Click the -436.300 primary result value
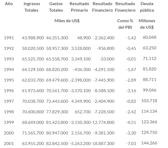The height and width of the screenshot is (148, 168). tap(81, 69)
